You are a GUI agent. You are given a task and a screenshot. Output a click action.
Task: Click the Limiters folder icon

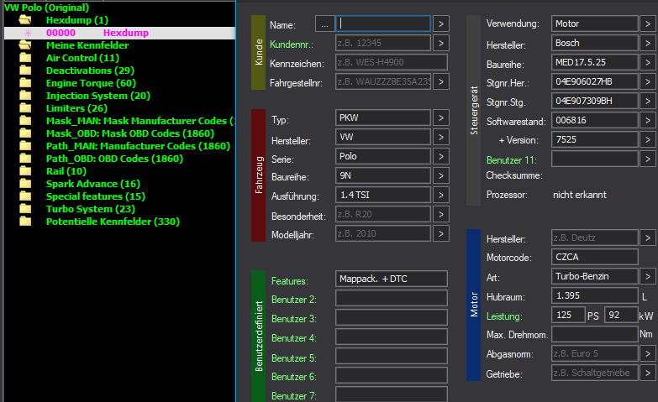point(25,107)
